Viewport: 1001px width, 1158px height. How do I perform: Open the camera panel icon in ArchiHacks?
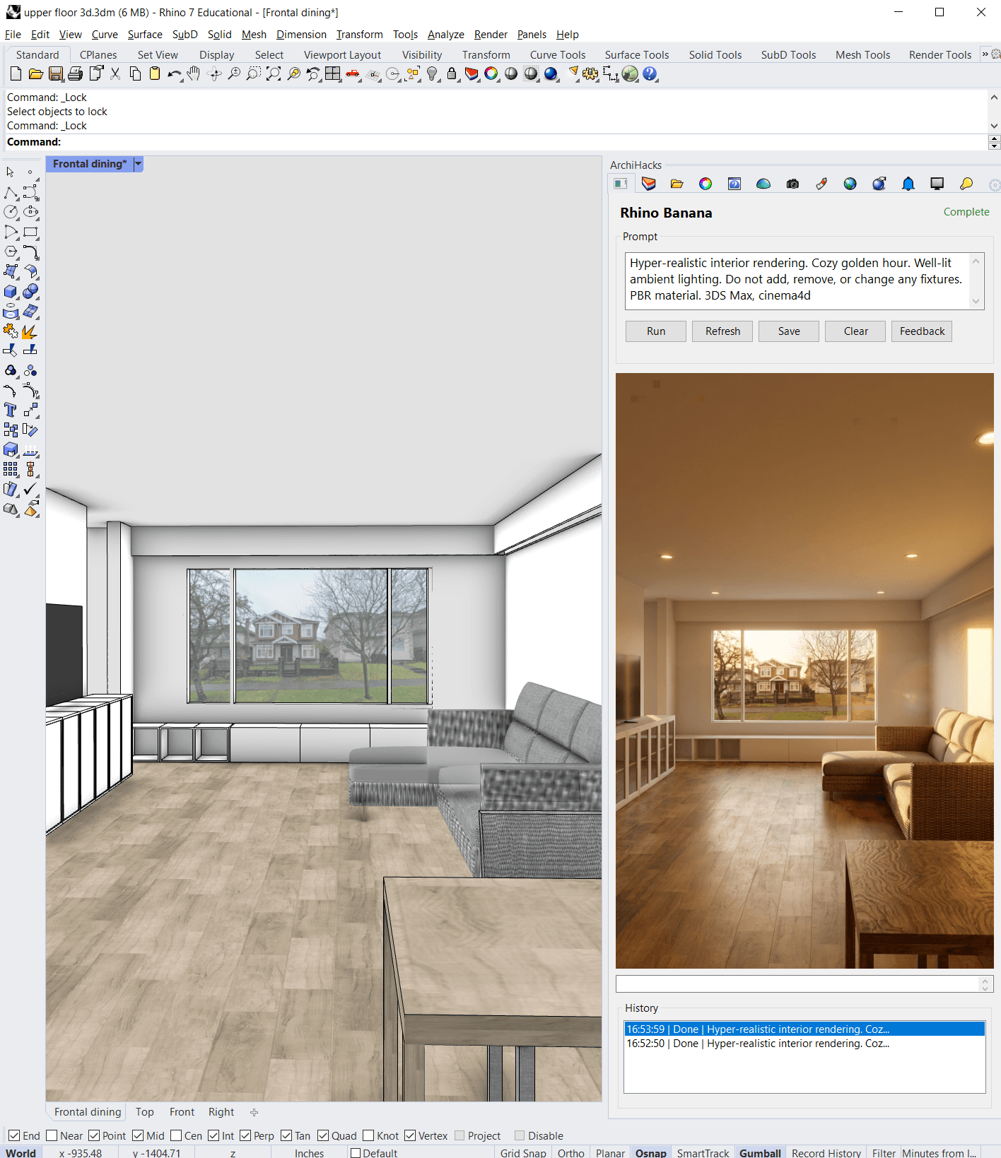click(x=792, y=184)
